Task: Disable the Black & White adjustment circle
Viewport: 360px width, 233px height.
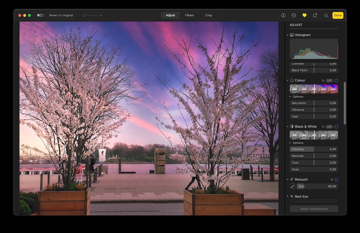Action: [336, 127]
